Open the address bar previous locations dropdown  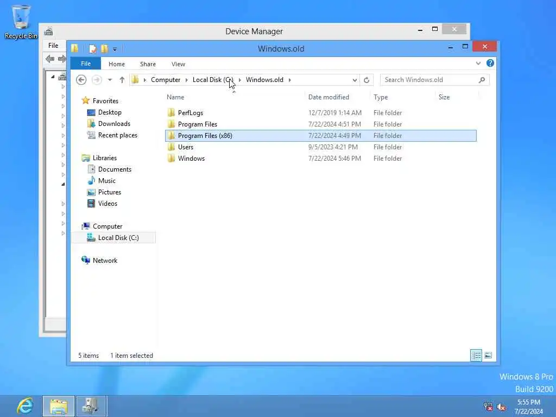354,80
